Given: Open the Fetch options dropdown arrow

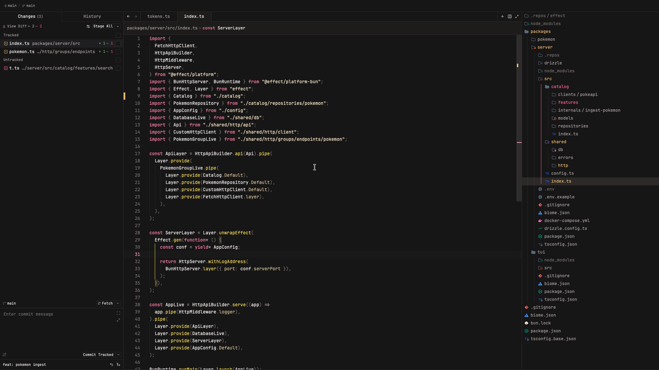Looking at the screenshot, I should point(118,304).
